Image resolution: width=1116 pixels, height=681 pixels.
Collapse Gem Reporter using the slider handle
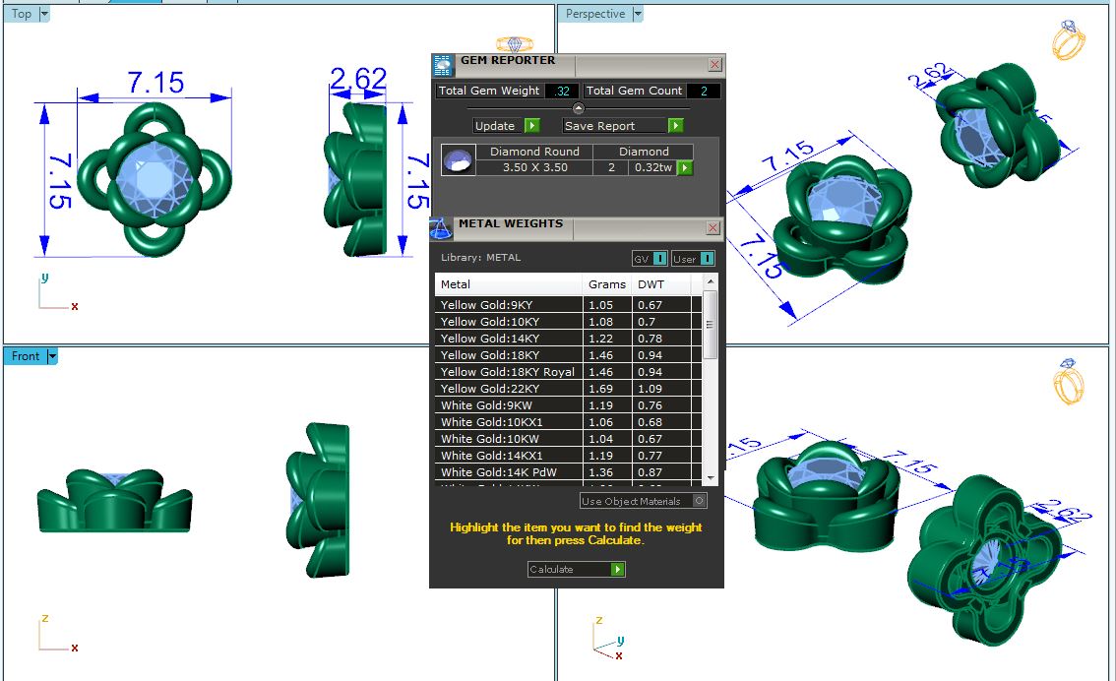(x=578, y=108)
